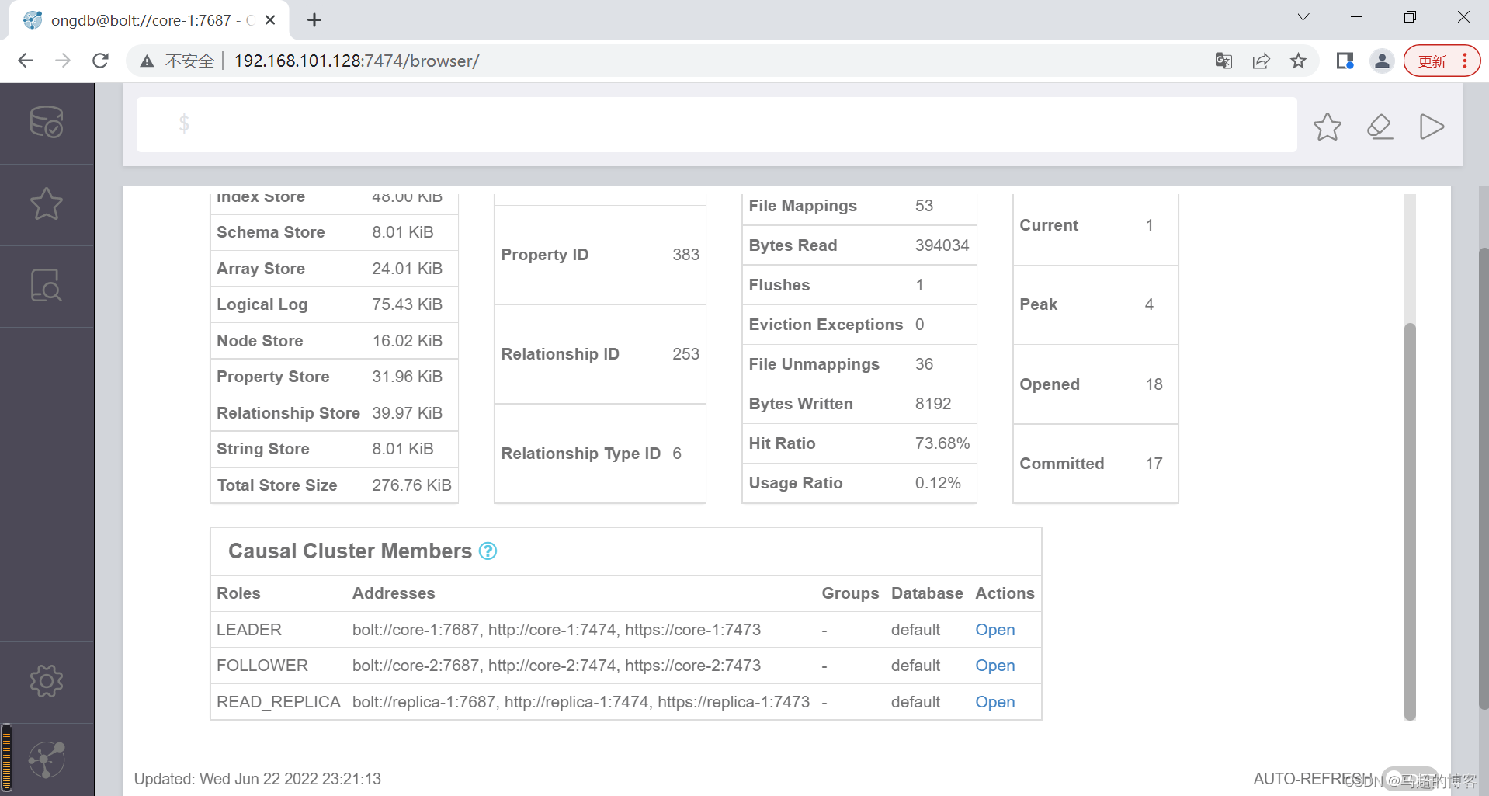Click the frame's inner vertical scrollbar
This screenshot has height=796, width=1489.
[x=1410, y=520]
